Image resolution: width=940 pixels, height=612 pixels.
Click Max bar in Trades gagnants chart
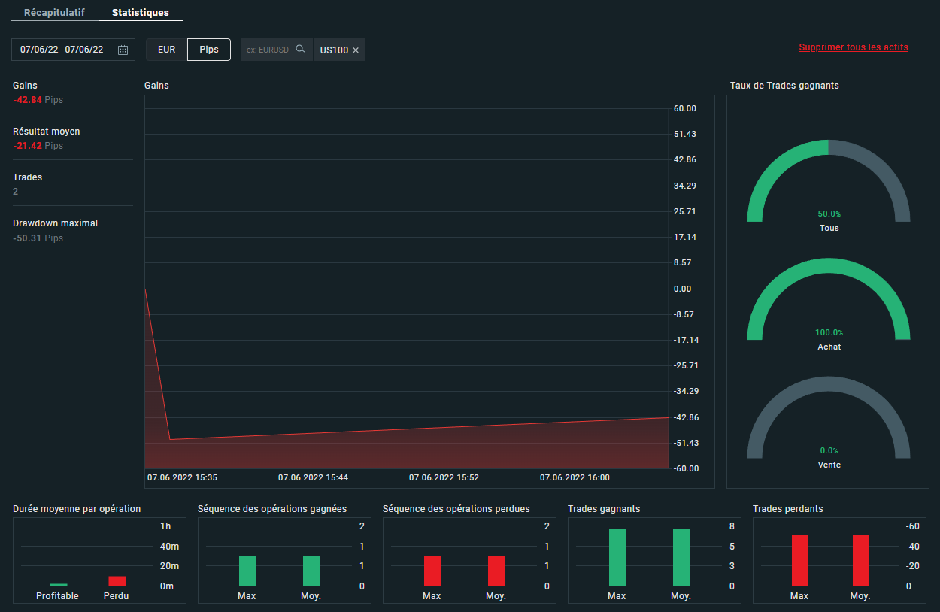pyautogui.click(x=617, y=557)
